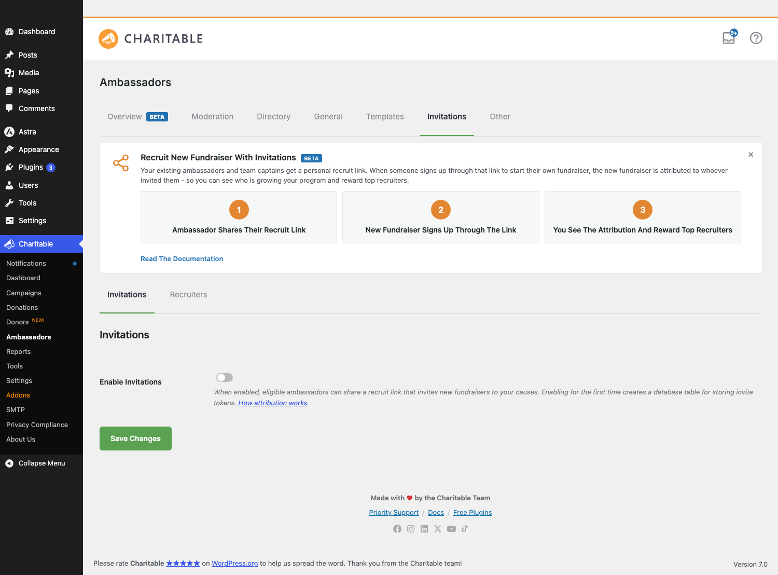Open the Docs footer link
The height and width of the screenshot is (575, 778).
436,513
